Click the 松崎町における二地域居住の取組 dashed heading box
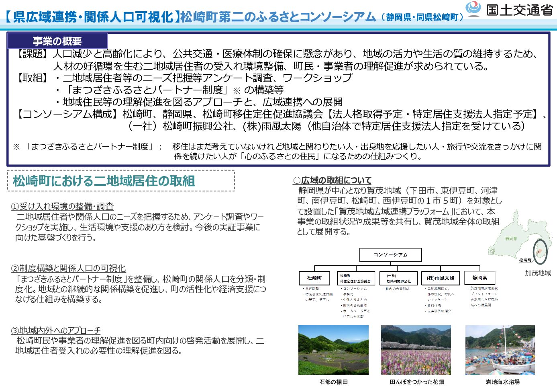 121,181
